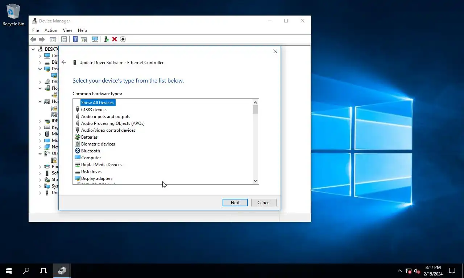Select 'Disk drives' in hardware types list
The height and width of the screenshot is (278, 464).
pyautogui.click(x=91, y=172)
